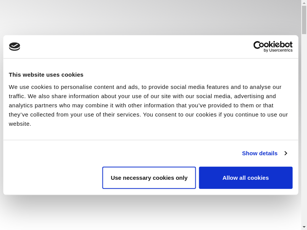Click the blank area left of the necessary cookies button
Image resolution: width=307 pixels, height=230 pixels.
(x=52, y=178)
